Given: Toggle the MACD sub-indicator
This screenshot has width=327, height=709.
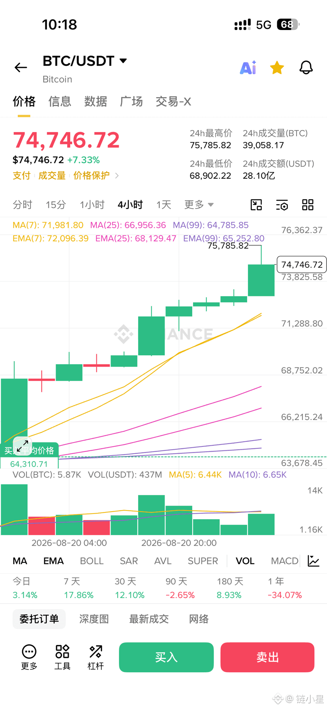Looking at the screenshot, I should point(285,561).
